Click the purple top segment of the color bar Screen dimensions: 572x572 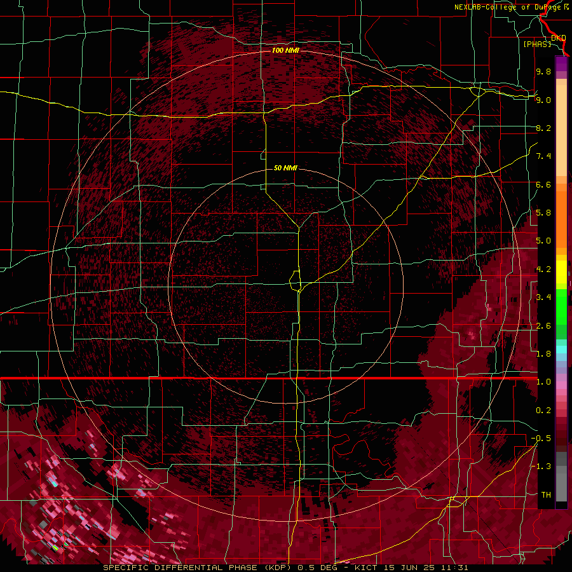pos(561,64)
